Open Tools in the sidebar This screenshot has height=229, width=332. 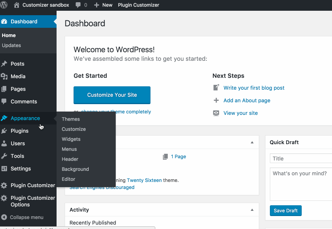17,156
